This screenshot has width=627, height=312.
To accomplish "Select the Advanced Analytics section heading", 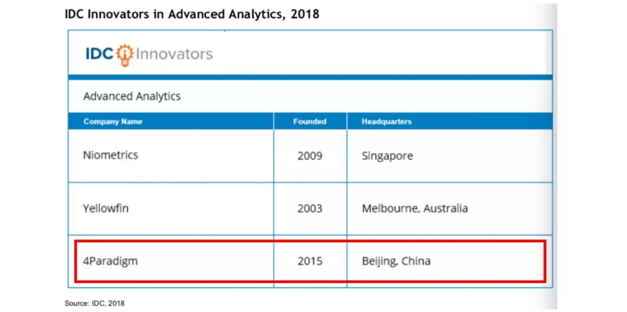I will point(132,96).
